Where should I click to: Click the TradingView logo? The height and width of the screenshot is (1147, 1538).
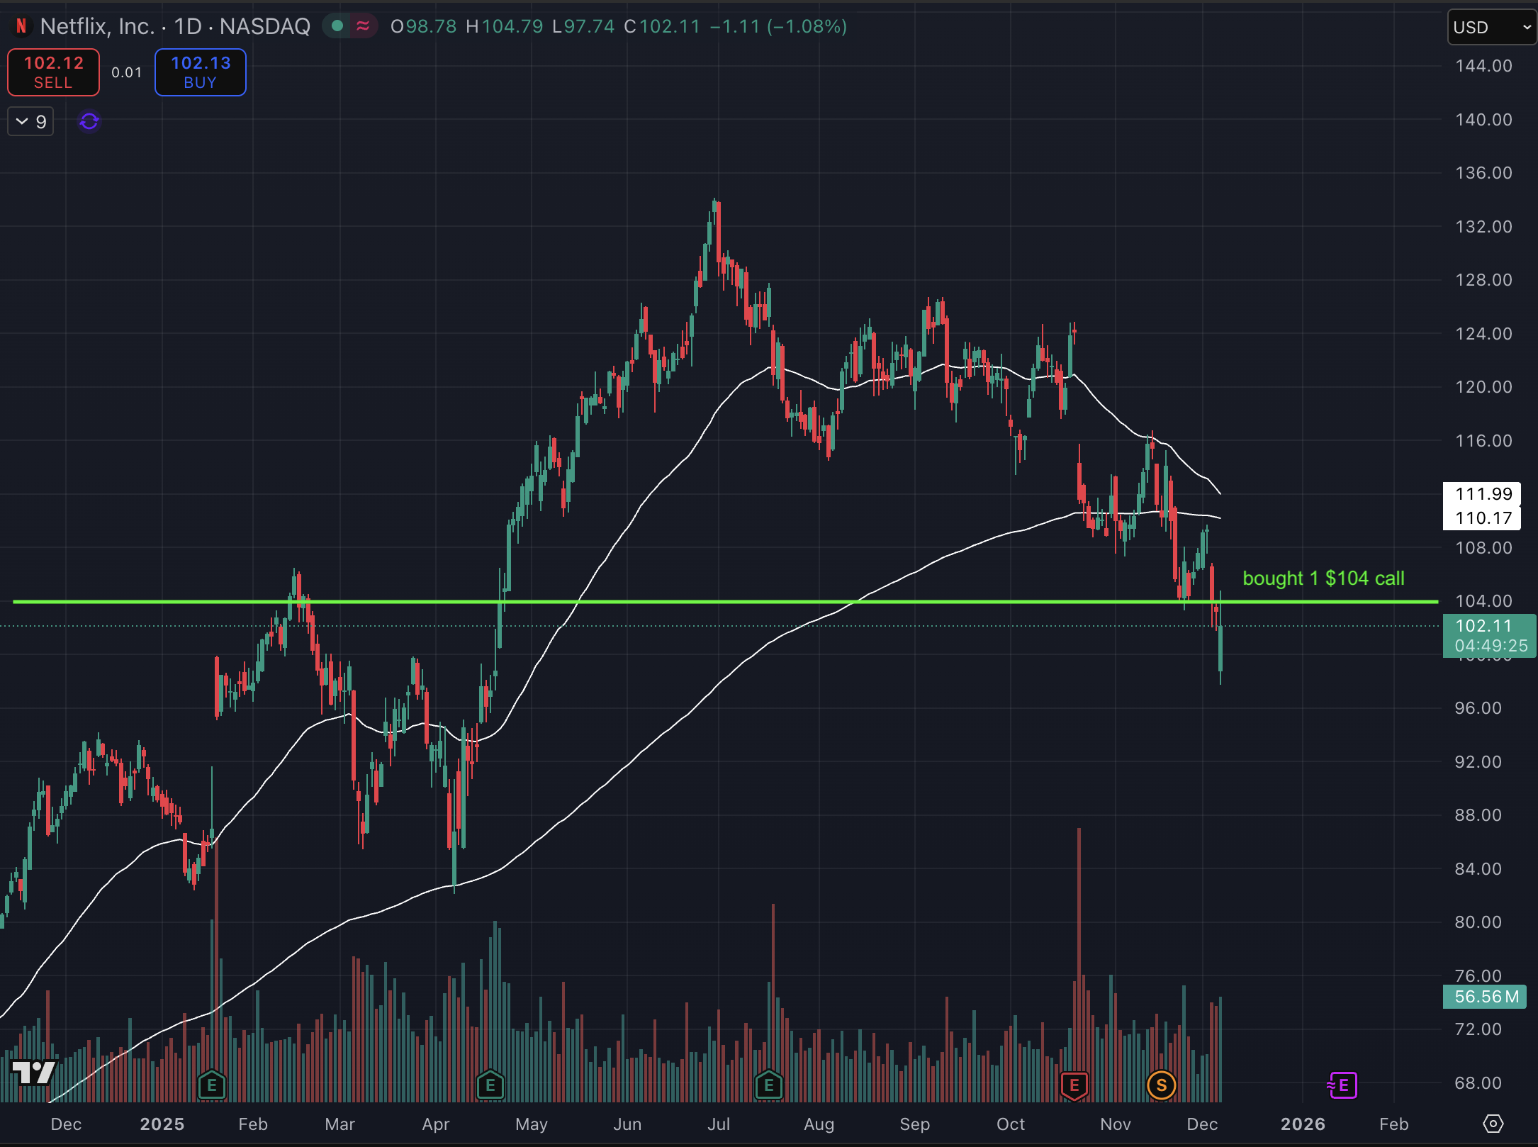(33, 1071)
